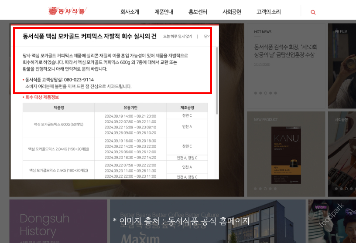Open the 사회공헌 menu
Screen dimensions: 356x243
232,12
